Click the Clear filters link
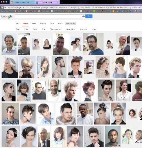This screenshot has height=148, width=142. point(94,29)
